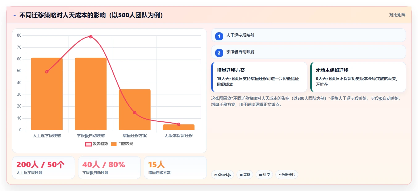Viewport: 418px width, 191px height.
Task: Toggle the 改善趋势 legend entry
Action: (97, 144)
